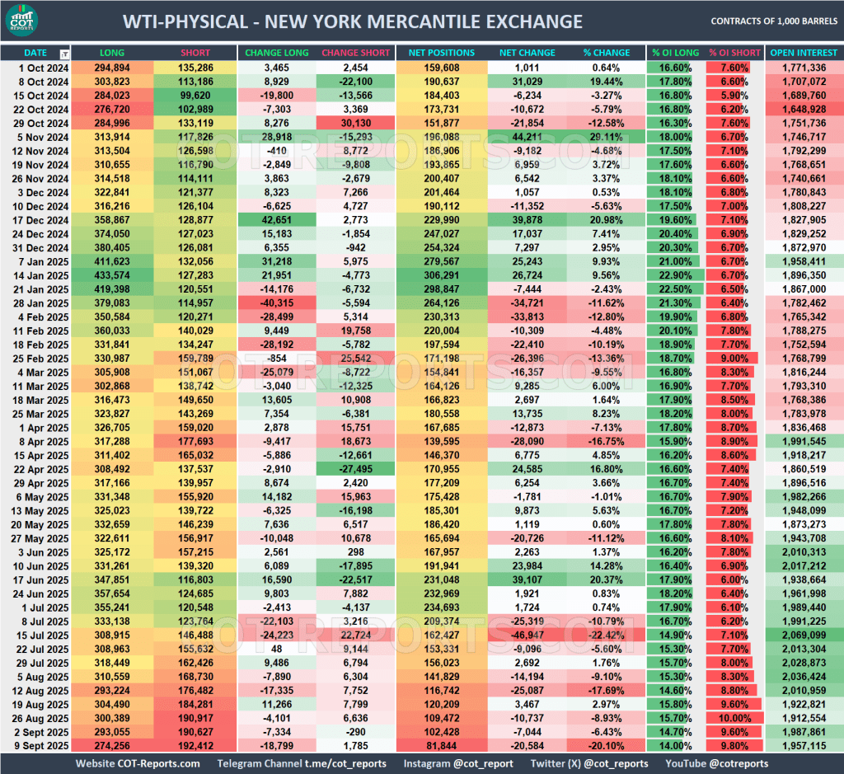Select the NET POSITIONS column header
The image size is (844, 774).
point(442,51)
